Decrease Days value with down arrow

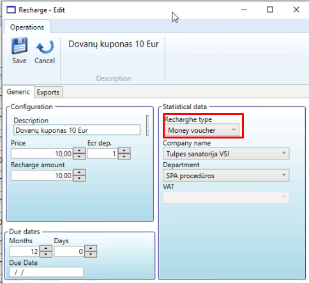(91, 255)
